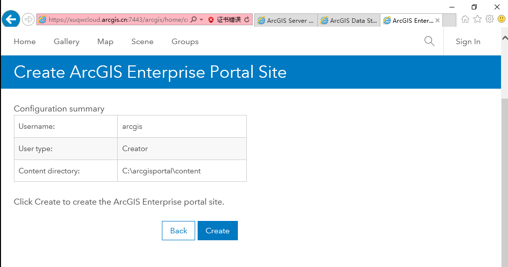The image size is (508, 267).
Task: Click the 'Username:' label cell
Action: tap(66, 126)
